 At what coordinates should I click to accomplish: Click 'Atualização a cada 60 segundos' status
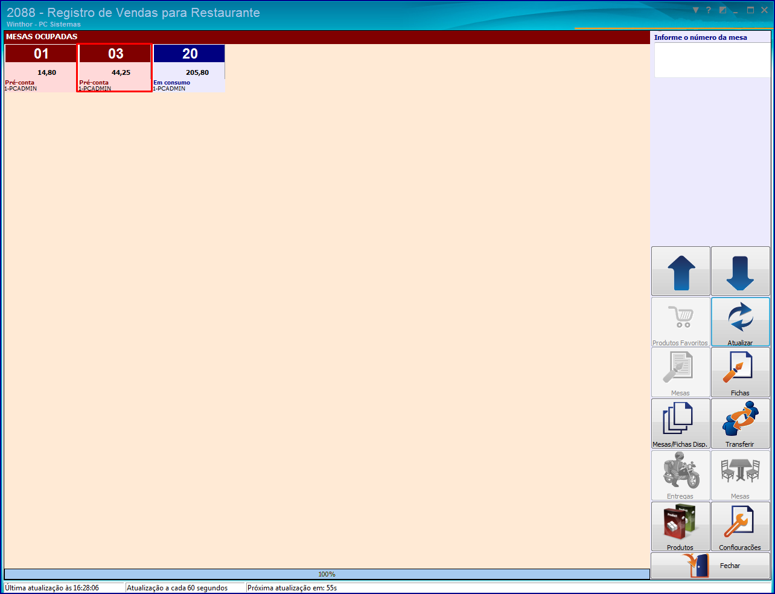pos(177,588)
